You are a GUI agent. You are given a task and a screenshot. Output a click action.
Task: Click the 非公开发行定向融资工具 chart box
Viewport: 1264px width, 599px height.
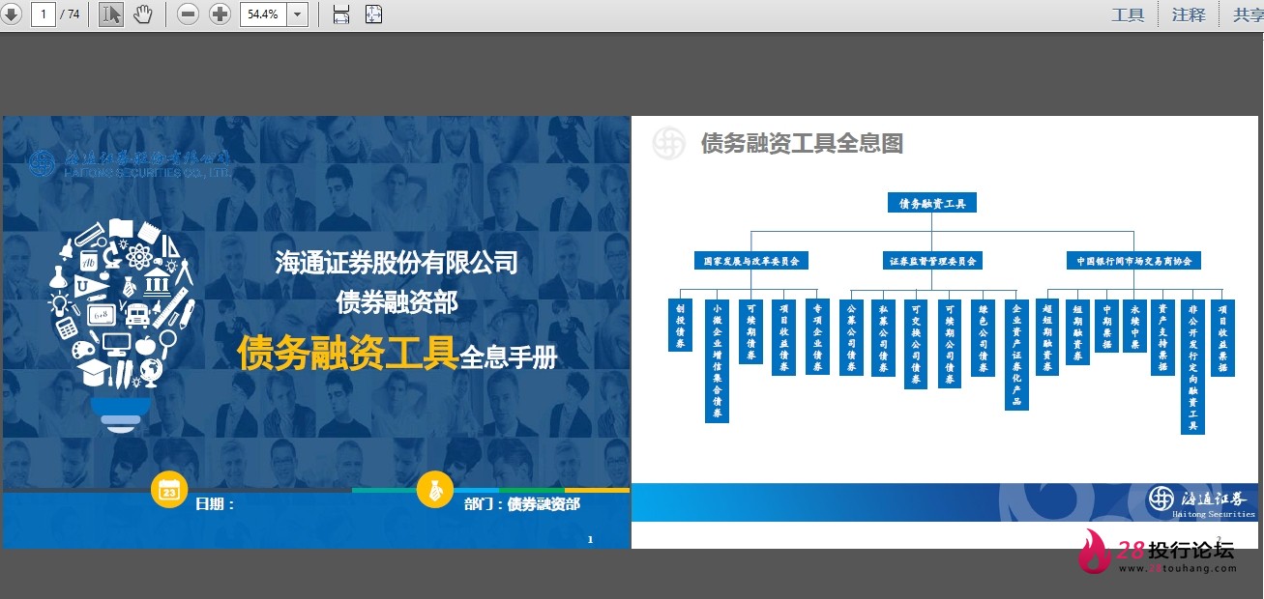click(1193, 365)
